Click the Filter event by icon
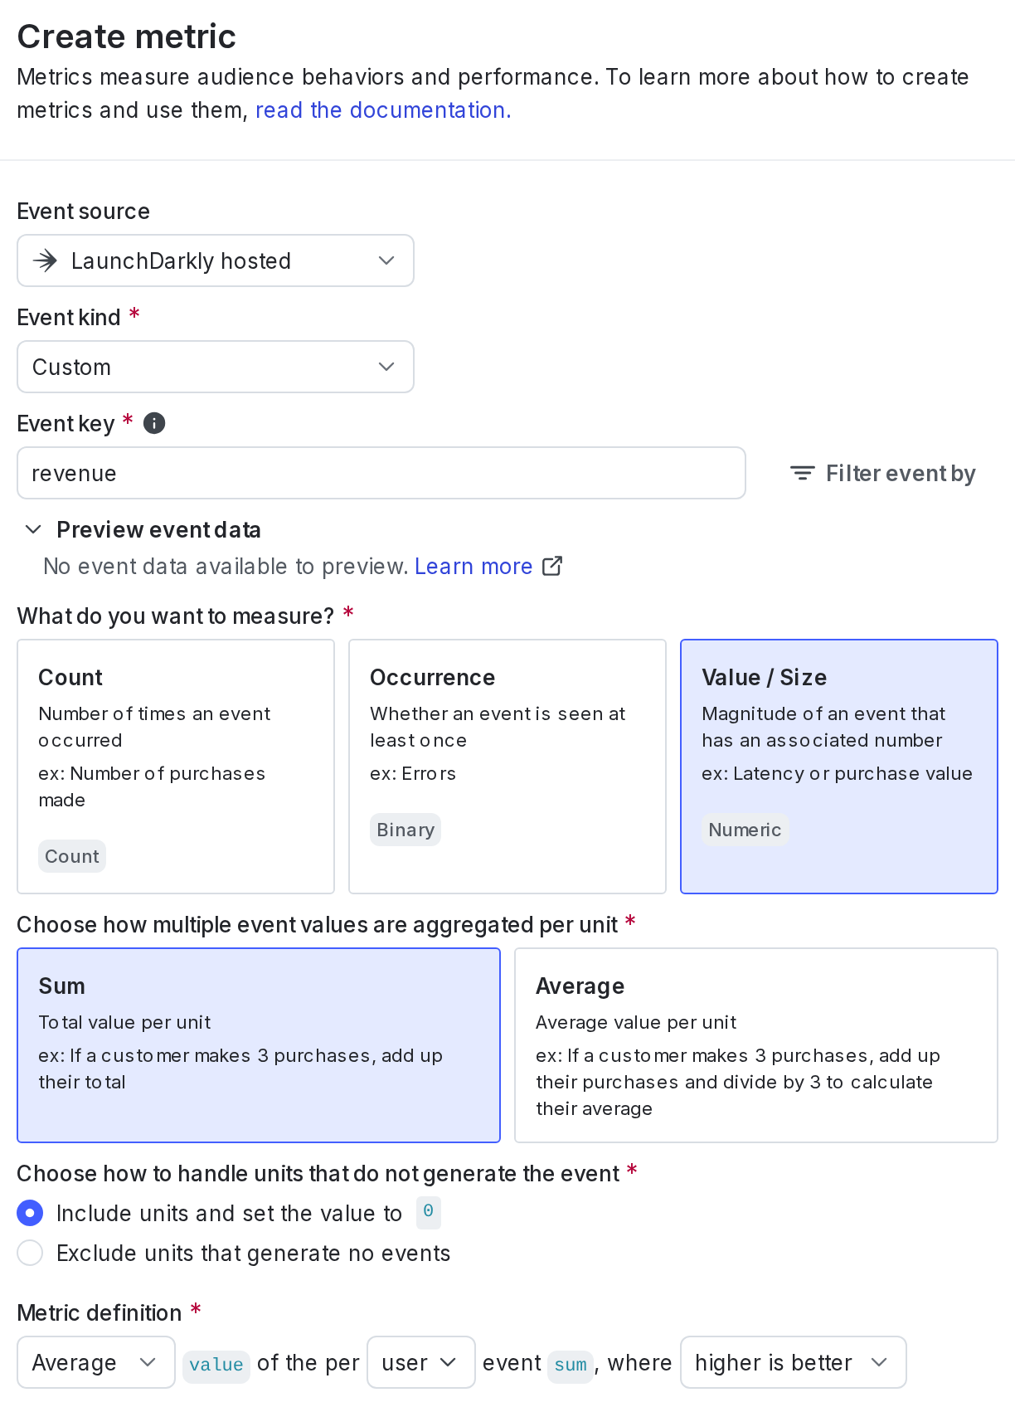 point(802,473)
